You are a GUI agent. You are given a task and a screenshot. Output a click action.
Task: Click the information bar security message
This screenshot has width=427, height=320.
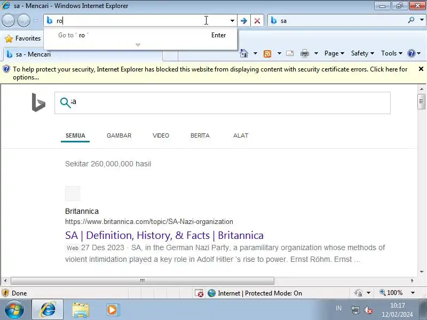tap(210, 73)
